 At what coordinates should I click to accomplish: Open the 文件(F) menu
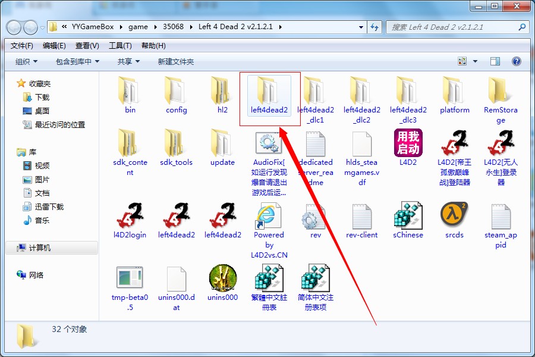tap(21, 46)
